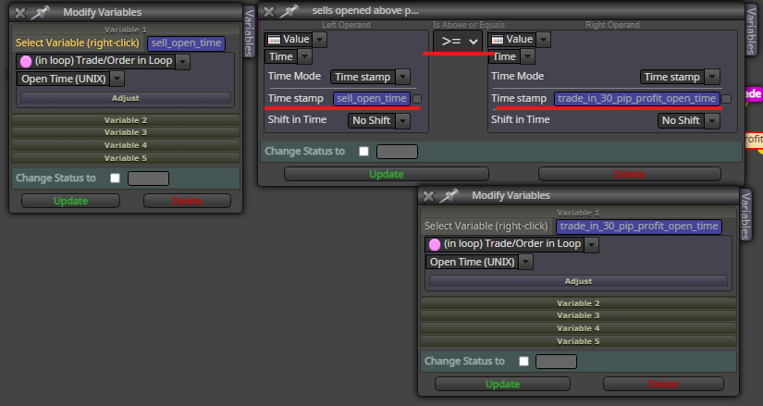Open the Variables side tab of the left Modify Variables window
Image resolution: width=763 pixels, height=406 pixels.
(x=249, y=32)
